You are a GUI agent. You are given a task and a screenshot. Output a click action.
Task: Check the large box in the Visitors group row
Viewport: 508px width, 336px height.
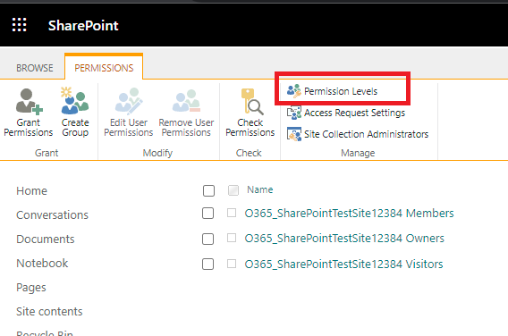coord(207,265)
